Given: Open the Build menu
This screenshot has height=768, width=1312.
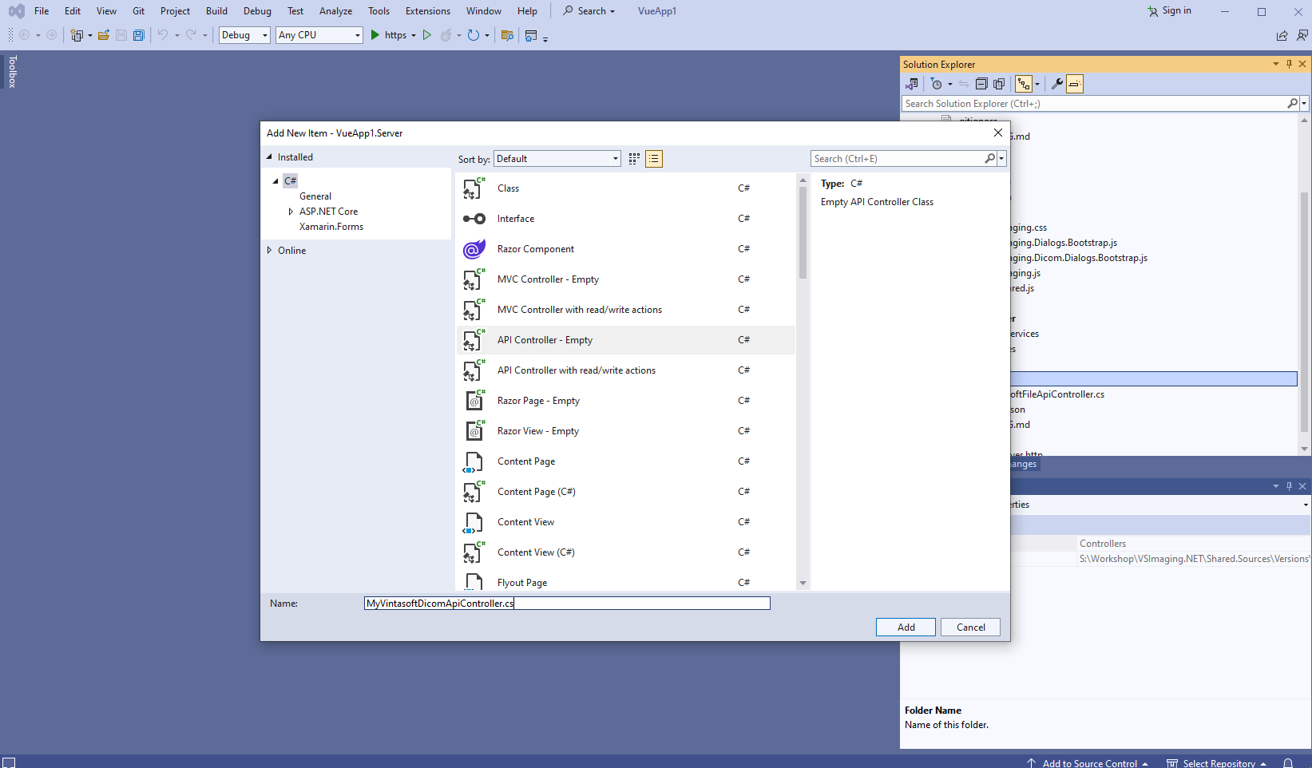Looking at the screenshot, I should (216, 11).
